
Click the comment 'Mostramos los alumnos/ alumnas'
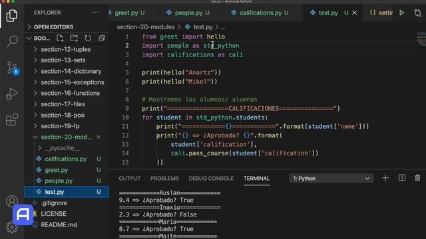200,100
